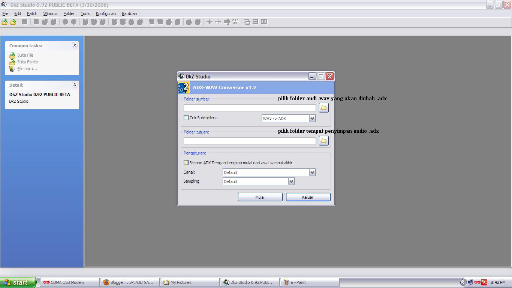
Task: Open the Edit menu
Action: (x=18, y=13)
